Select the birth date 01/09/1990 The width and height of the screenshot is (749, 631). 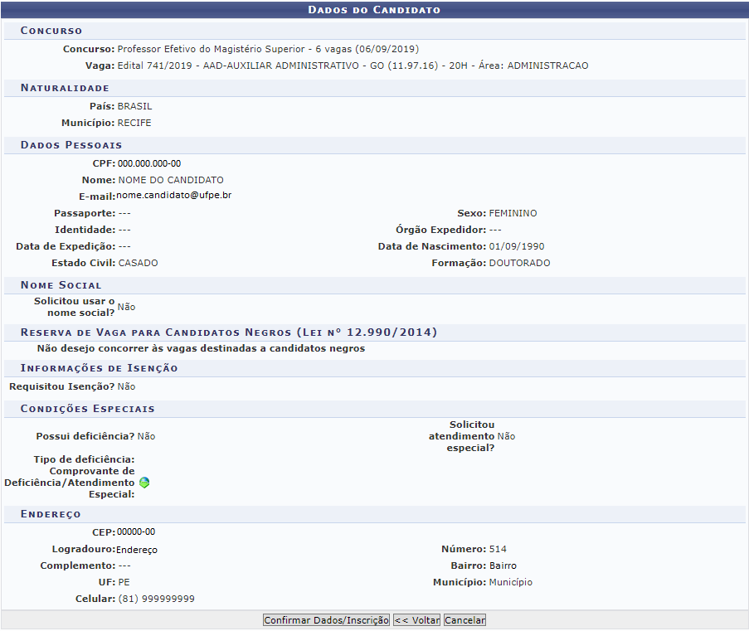[x=517, y=246]
